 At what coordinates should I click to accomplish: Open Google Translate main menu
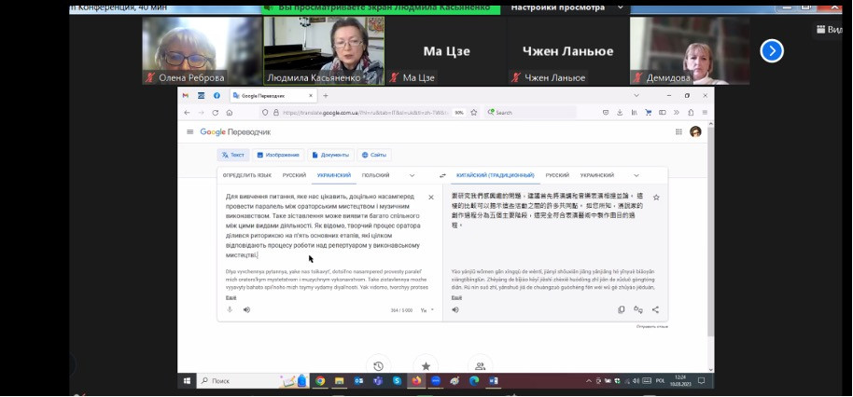[x=190, y=132]
